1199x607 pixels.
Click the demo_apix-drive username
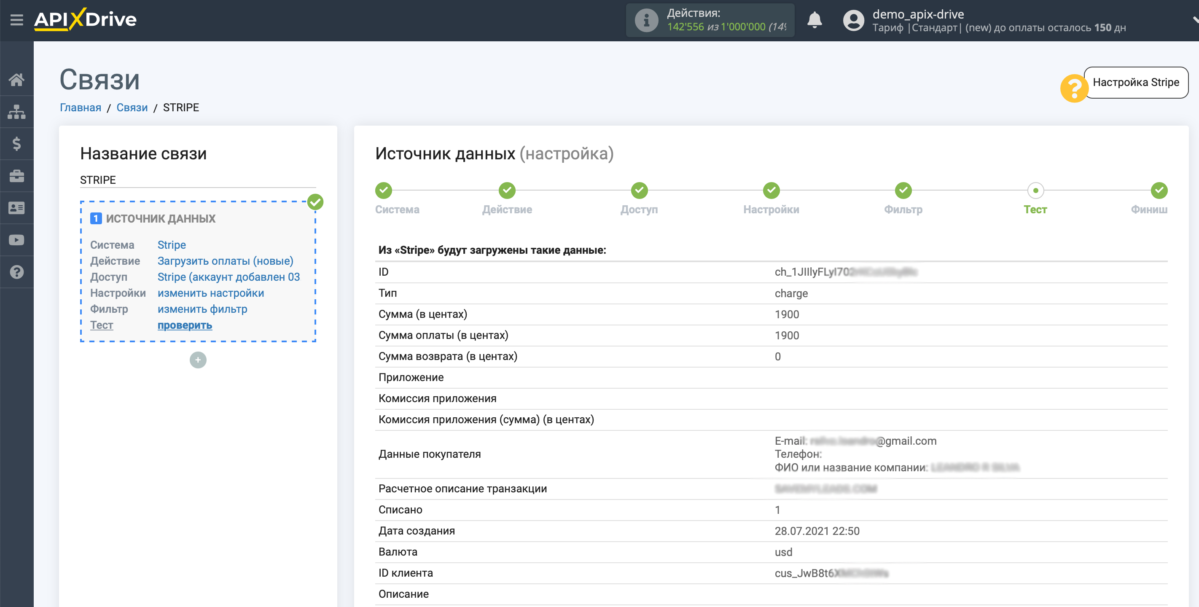[918, 14]
